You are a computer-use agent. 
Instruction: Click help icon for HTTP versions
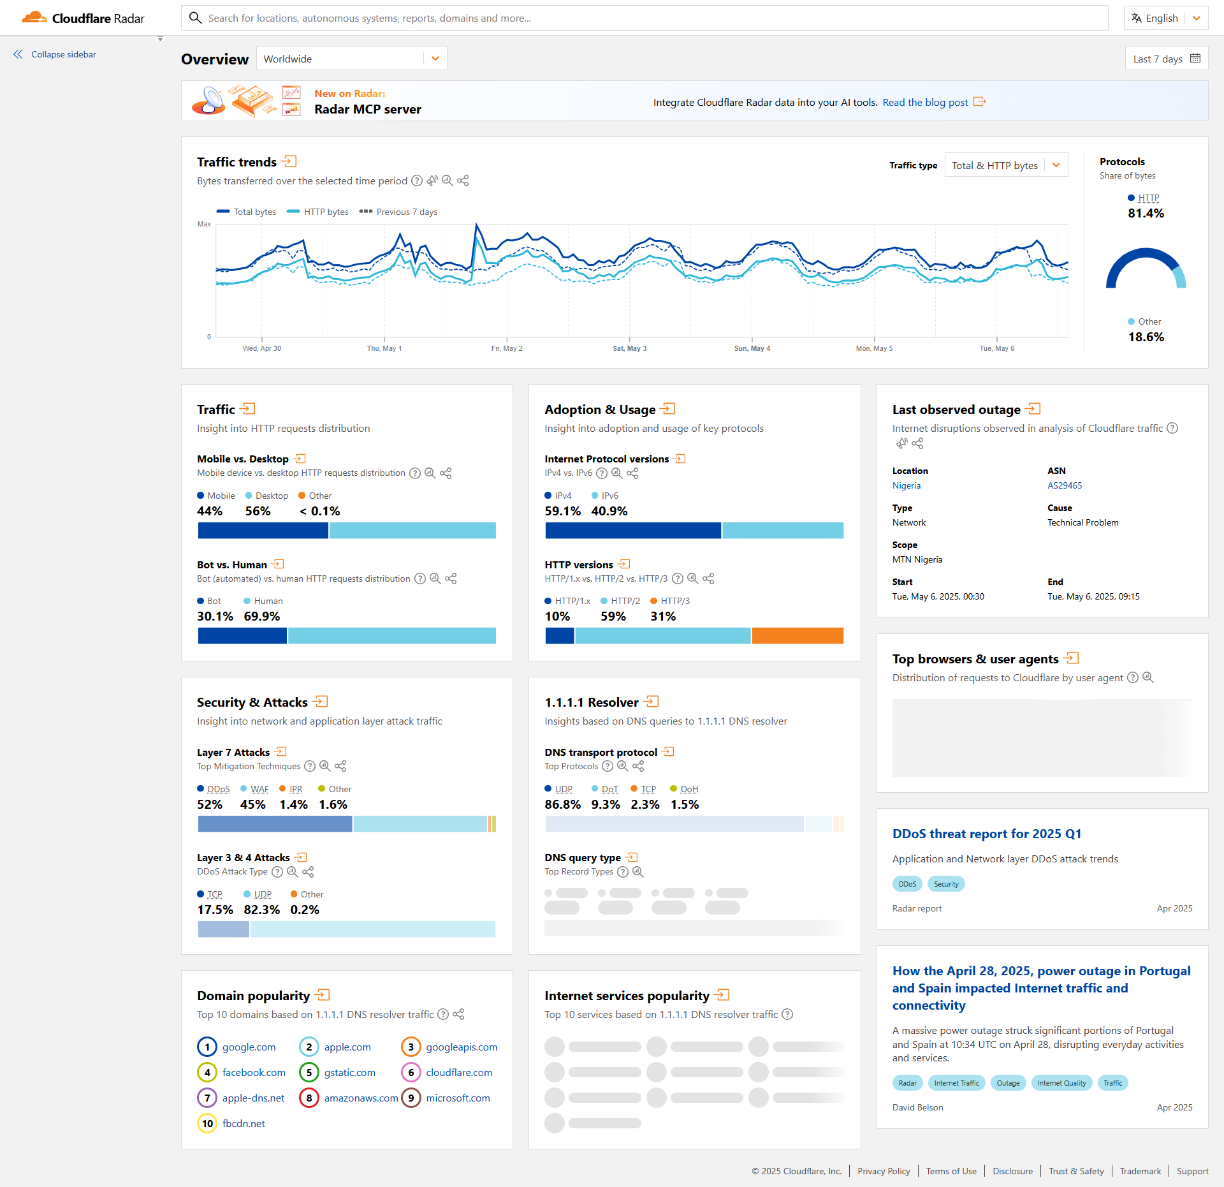click(678, 579)
